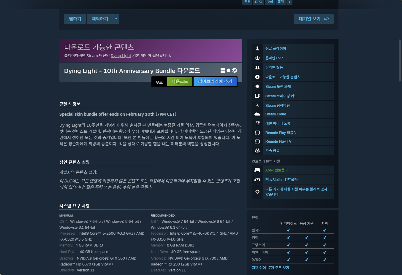Image resolution: width=402 pixels, height=275 pixels.
Task: Show all languages via 지원 언어 17개 모두 보기
Action: pos(270,268)
